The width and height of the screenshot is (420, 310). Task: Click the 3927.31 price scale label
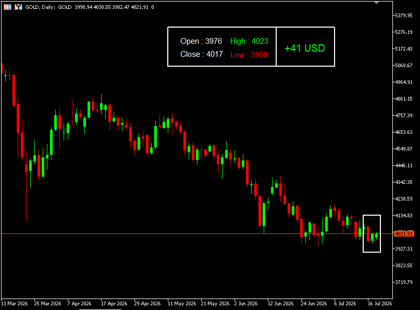pos(404,249)
